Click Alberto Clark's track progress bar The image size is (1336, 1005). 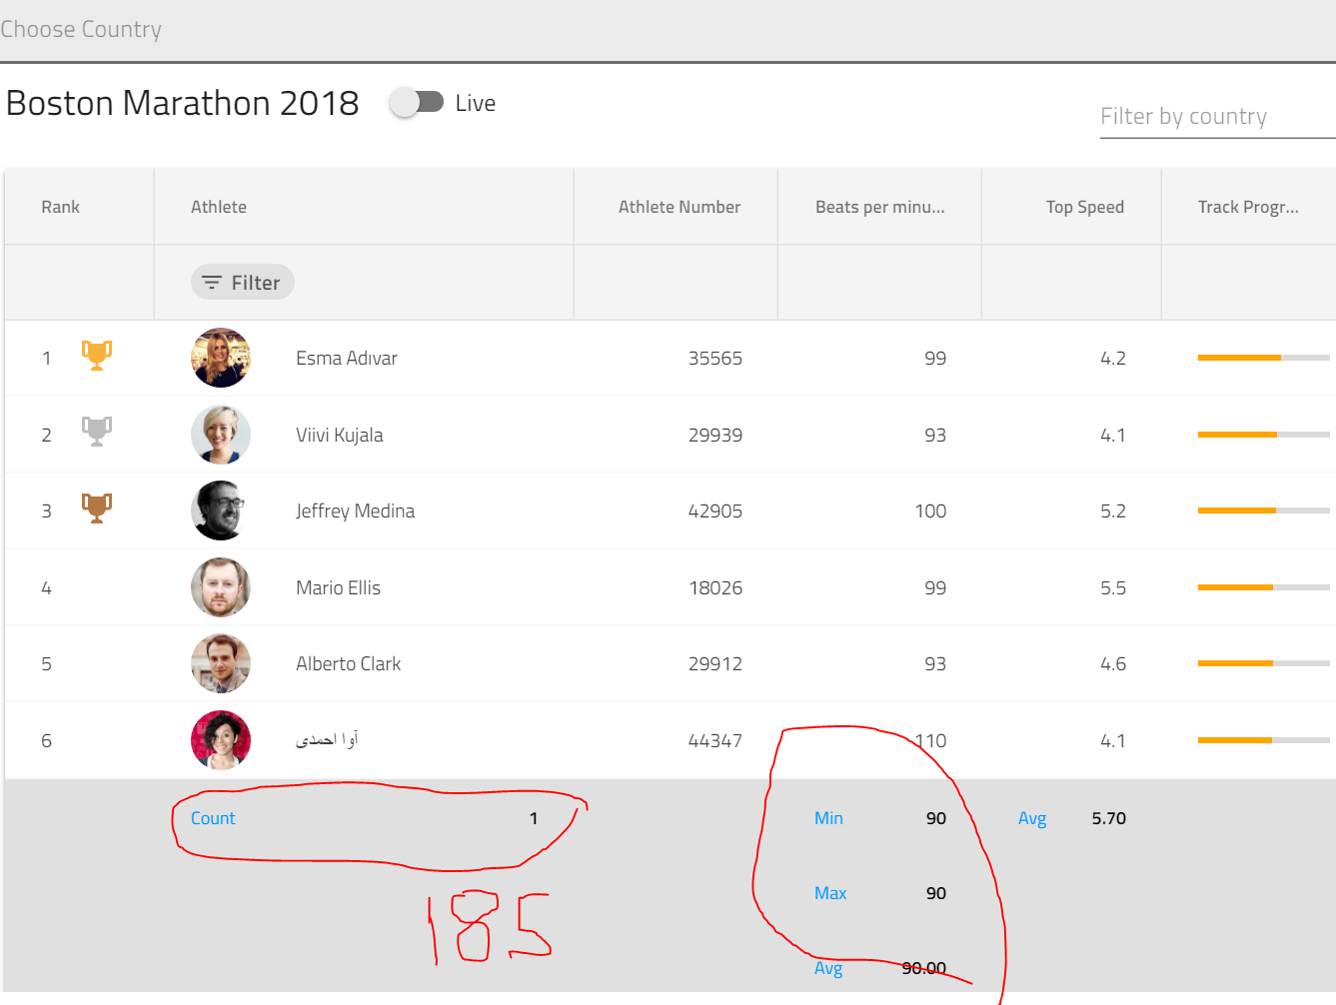click(1264, 662)
